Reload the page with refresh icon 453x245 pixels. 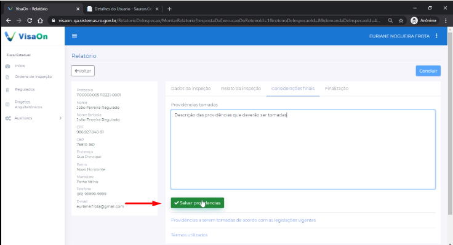coord(30,20)
